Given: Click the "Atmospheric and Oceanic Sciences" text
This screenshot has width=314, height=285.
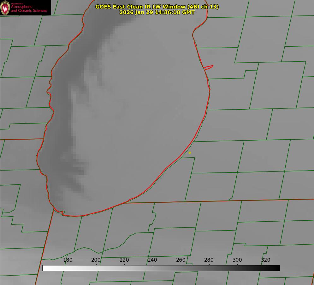Looking at the screenshot, I should click(29, 9).
